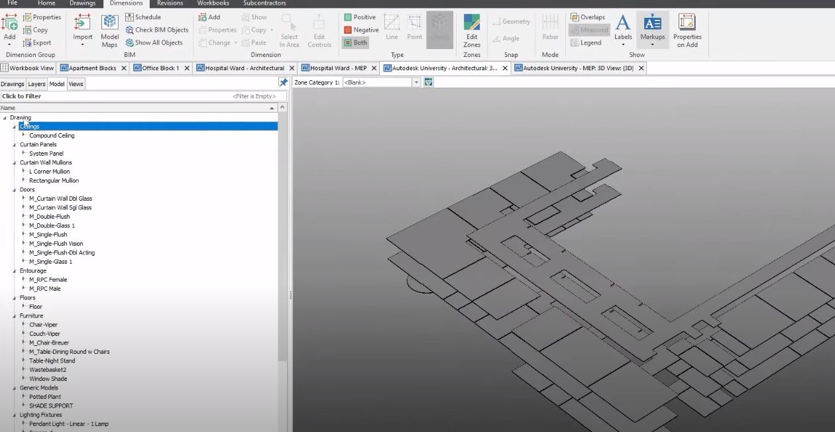Viewport: 835px width, 432px height.
Task: Toggle Angle snap
Action: coord(506,38)
